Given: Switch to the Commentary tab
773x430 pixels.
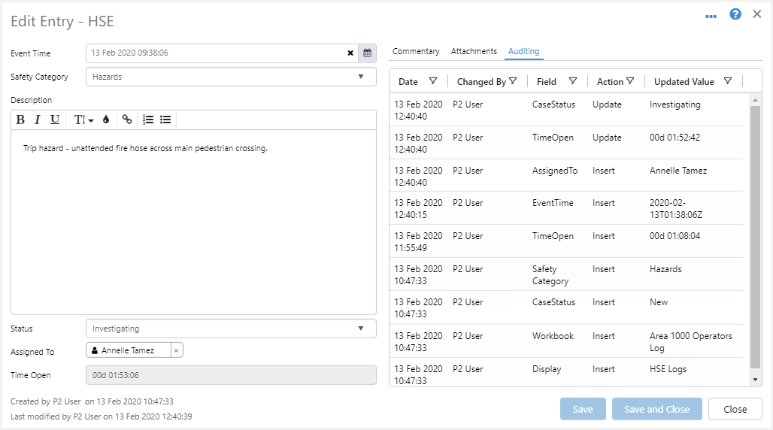Looking at the screenshot, I should (x=416, y=51).
